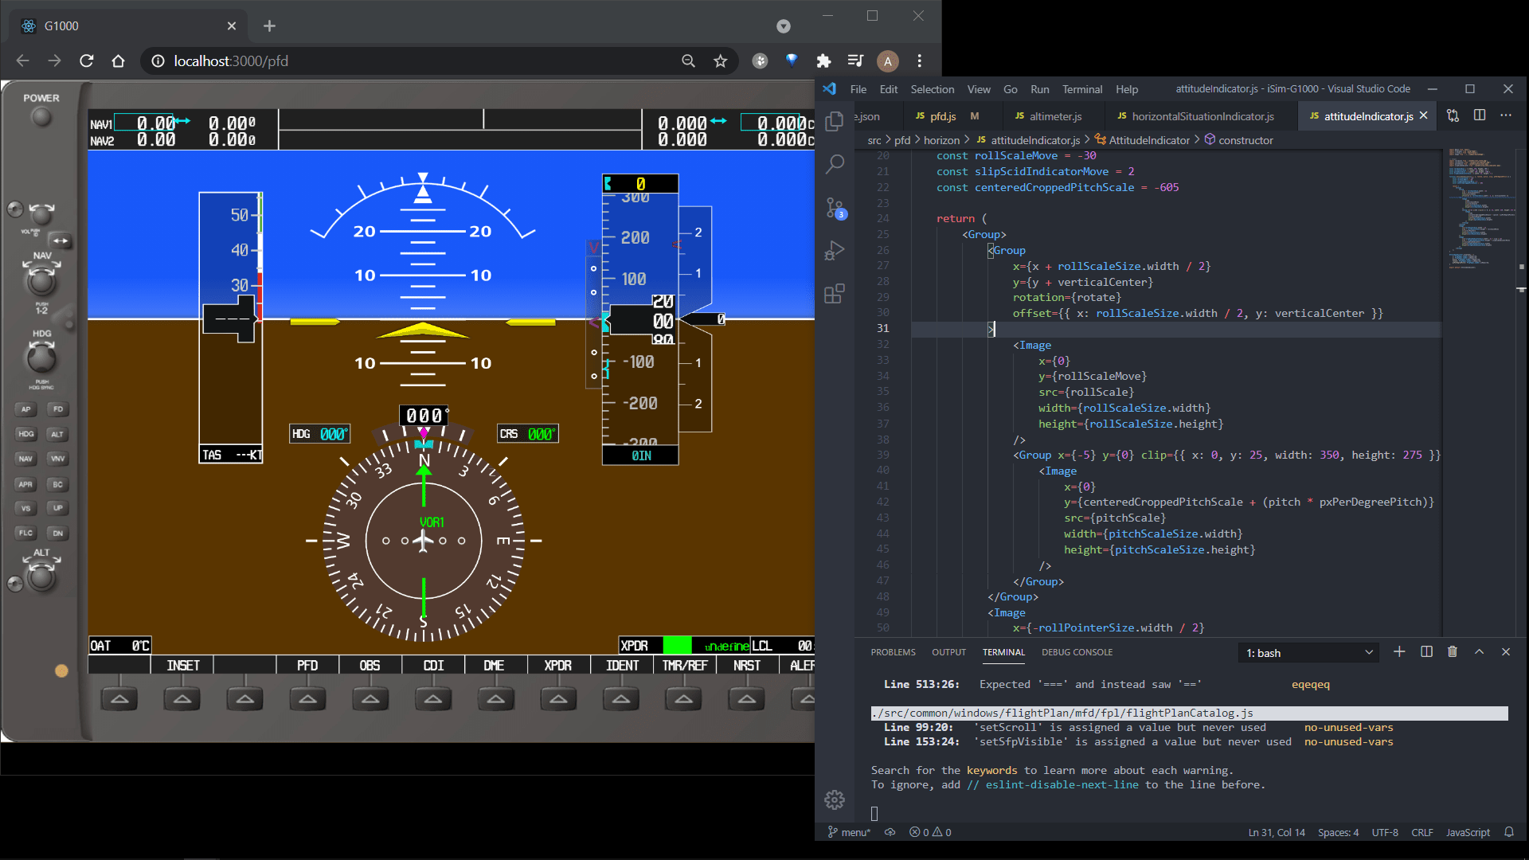Maximize terminal panel with chevron up
Image resolution: width=1529 pixels, height=860 pixels.
tap(1479, 652)
